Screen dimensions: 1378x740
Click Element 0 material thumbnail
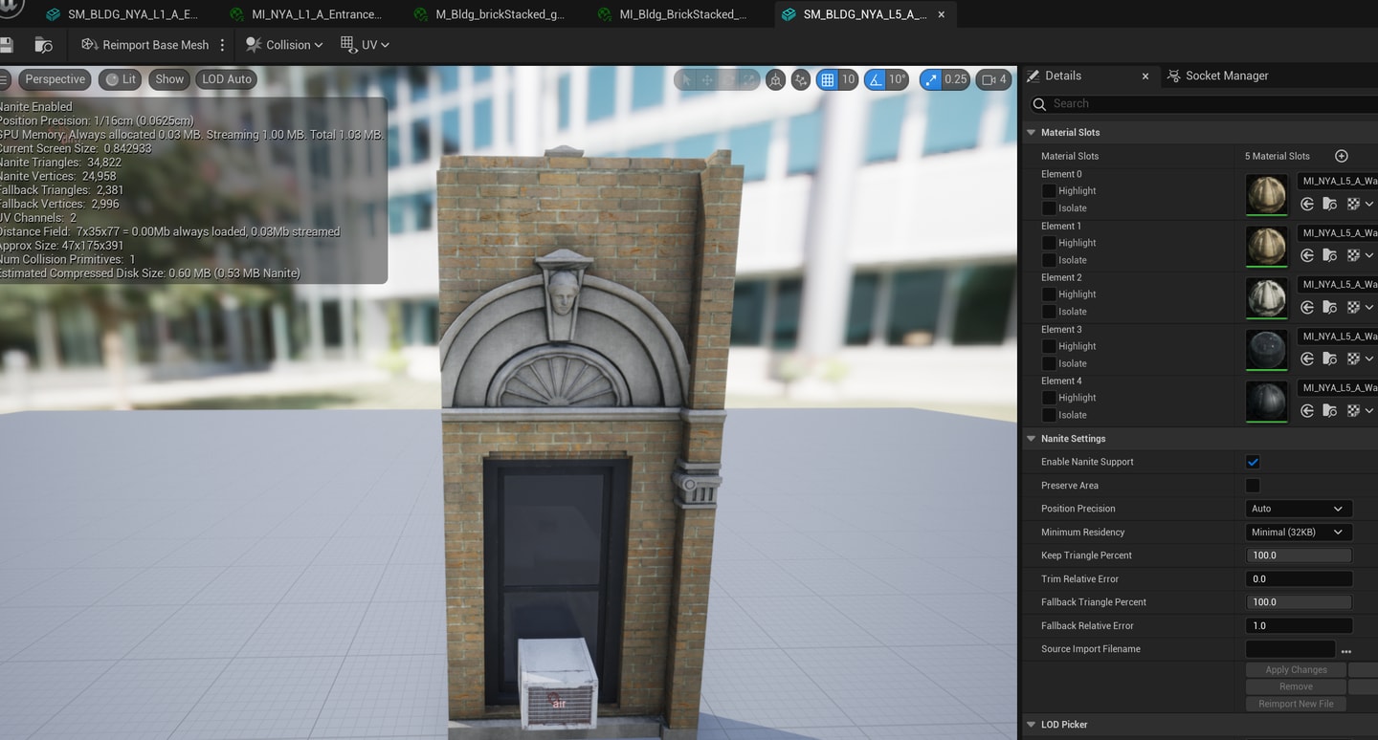pyautogui.click(x=1266, y=194)
